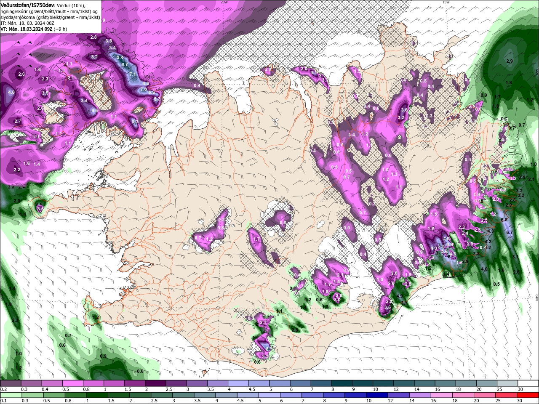539x404 pixels.
Task: Select the darkest purple swatch between 2 and 2.5
Action: coord(155,383)
